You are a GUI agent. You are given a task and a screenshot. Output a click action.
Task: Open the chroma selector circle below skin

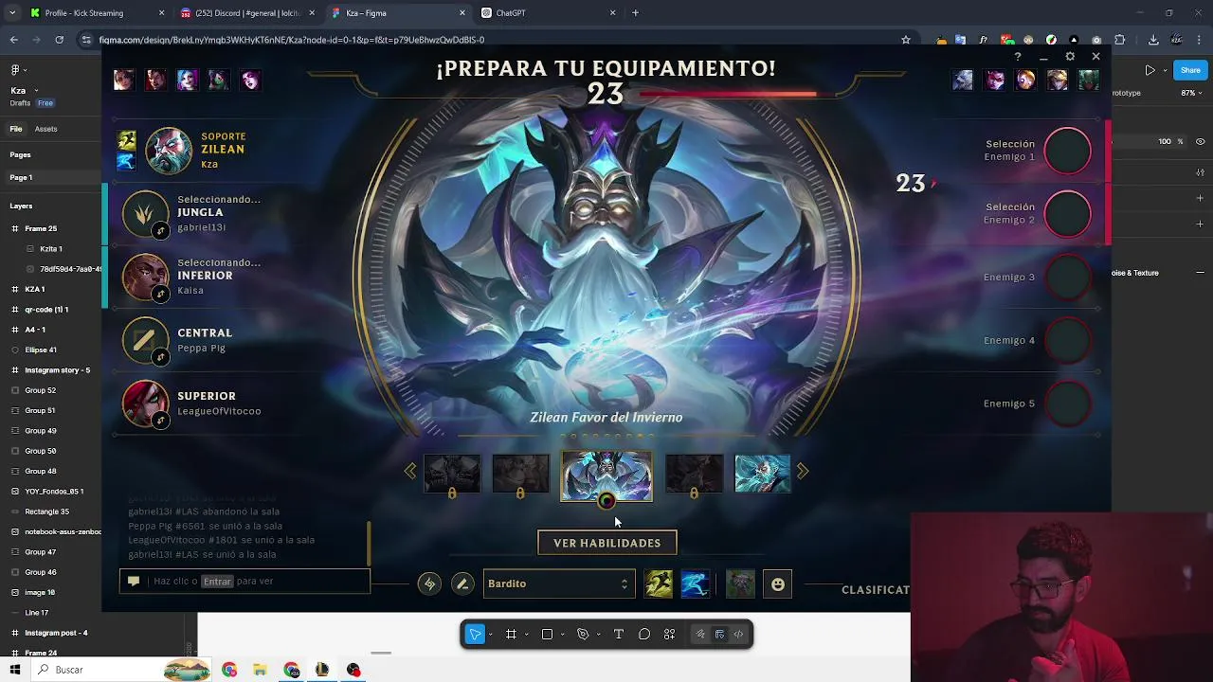click(606, 501)
